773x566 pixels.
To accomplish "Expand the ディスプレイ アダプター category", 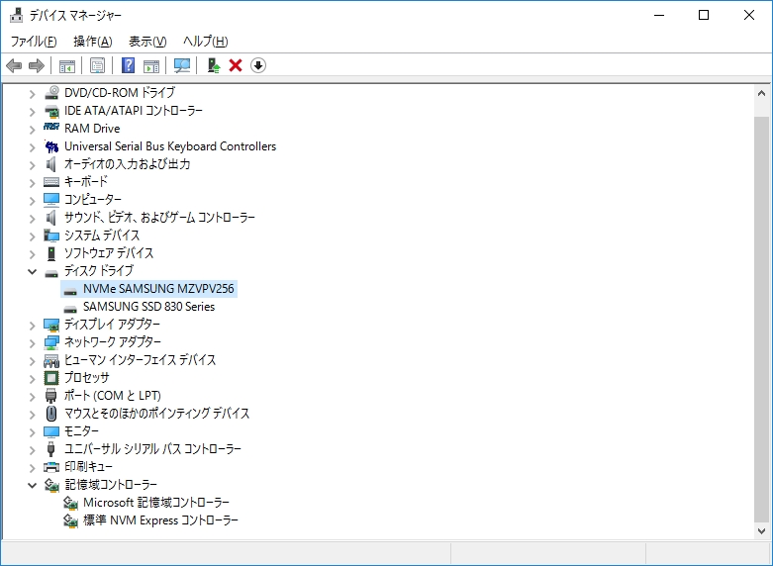I will coord(33,325).
